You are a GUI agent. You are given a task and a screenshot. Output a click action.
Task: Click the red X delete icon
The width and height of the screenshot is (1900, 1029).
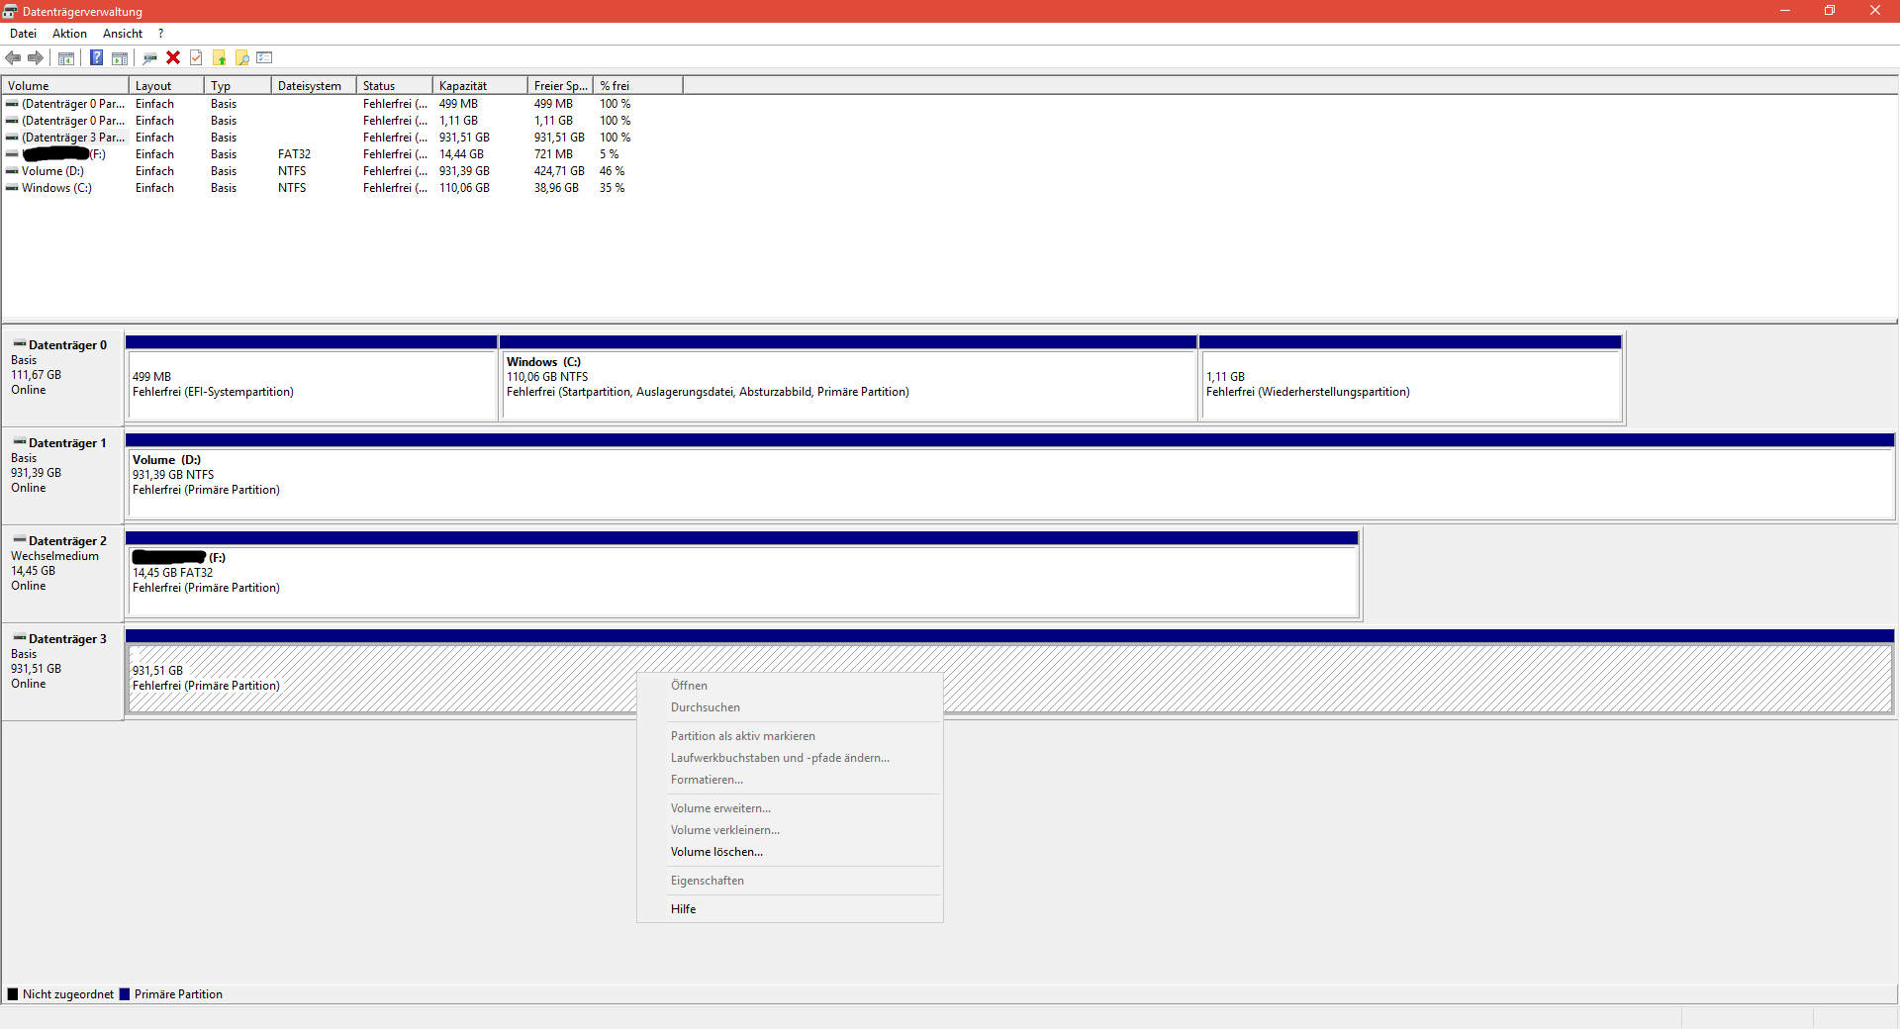click(x=173, y=57)
